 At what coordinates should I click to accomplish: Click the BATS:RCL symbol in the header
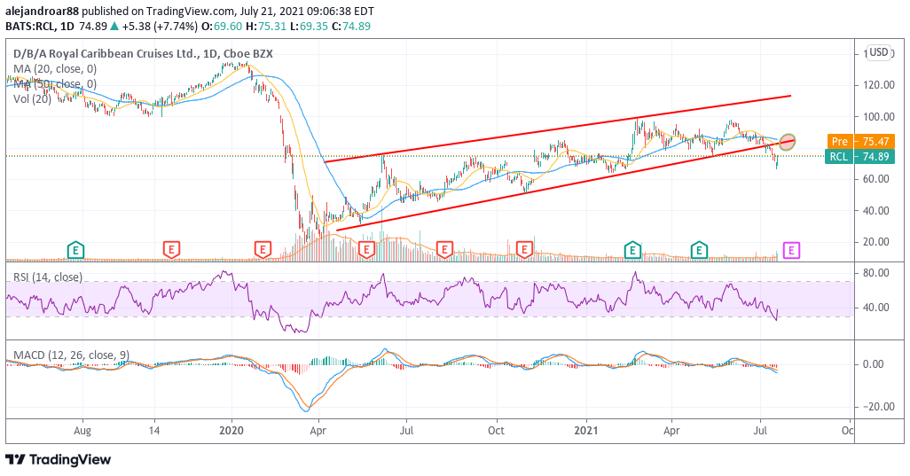click(30, 26)
